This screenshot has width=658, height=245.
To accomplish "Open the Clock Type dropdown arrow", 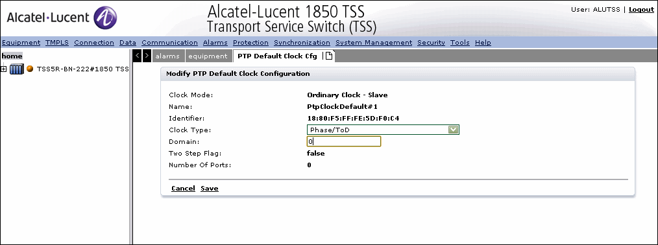I will click(453, 130).
